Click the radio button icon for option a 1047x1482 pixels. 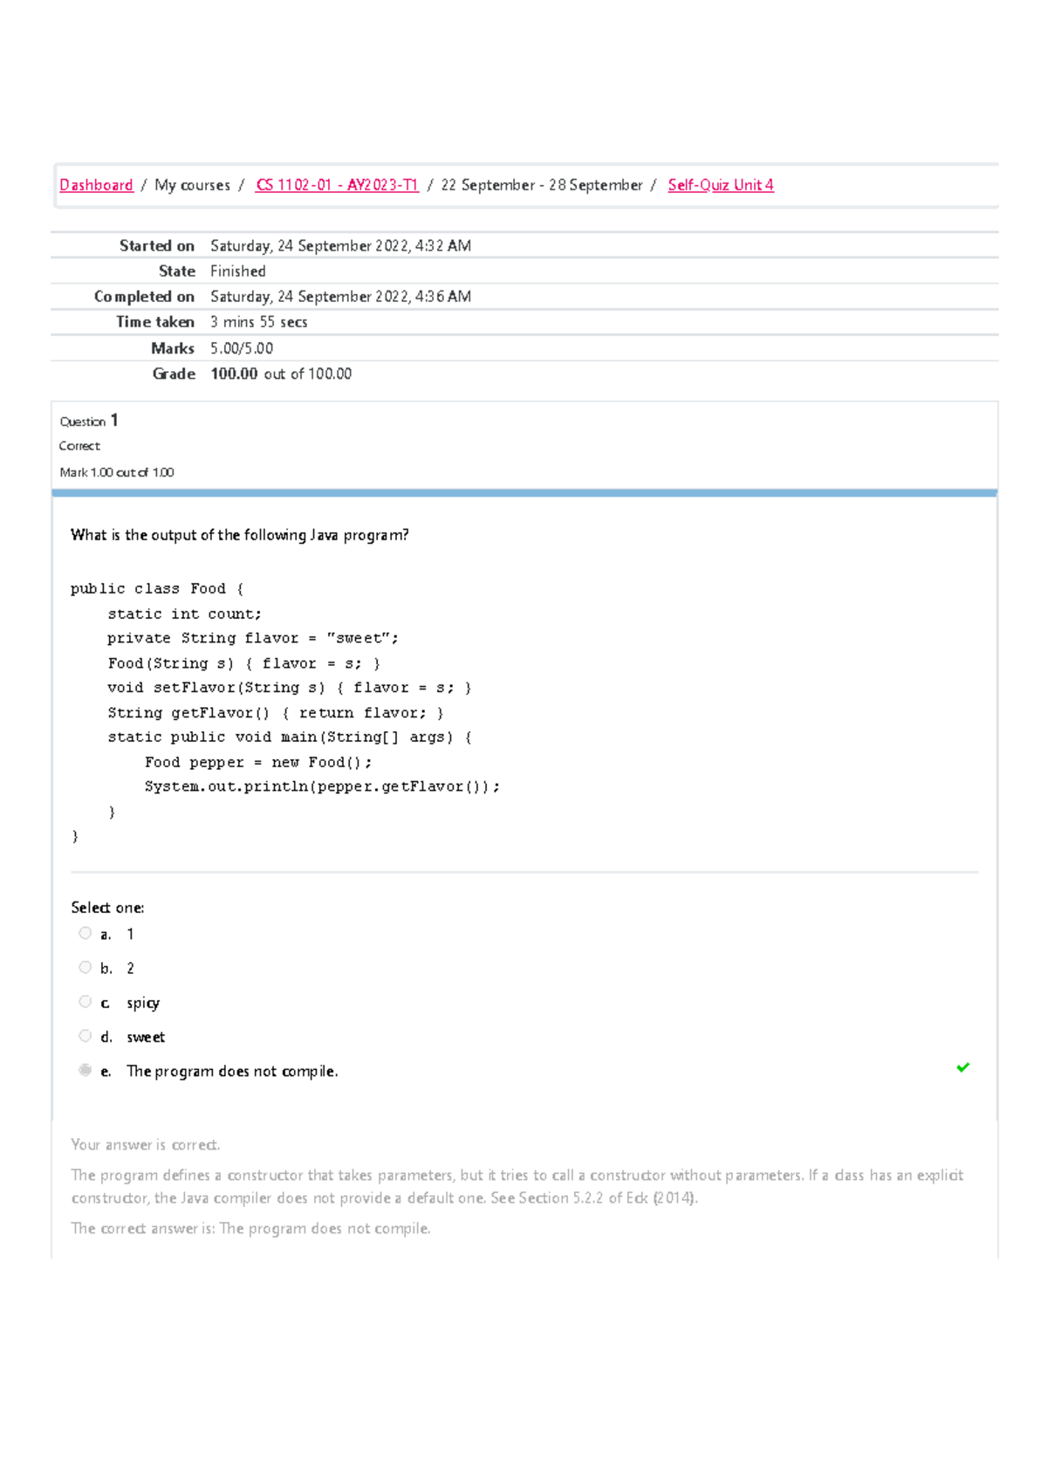click(85, 932)
